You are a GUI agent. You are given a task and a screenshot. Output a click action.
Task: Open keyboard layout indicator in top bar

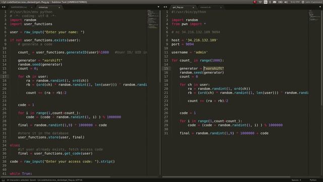click(x=265, y=2)
